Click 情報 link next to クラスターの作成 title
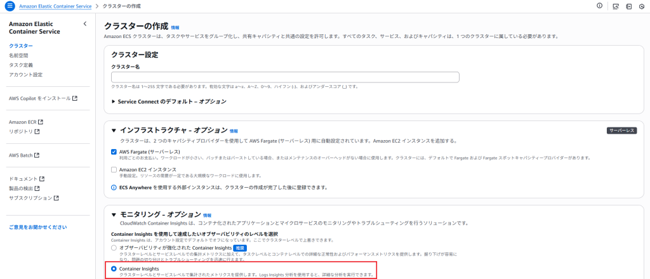Image resolution: width=650 pixels, height=279 pixels. 175,28
